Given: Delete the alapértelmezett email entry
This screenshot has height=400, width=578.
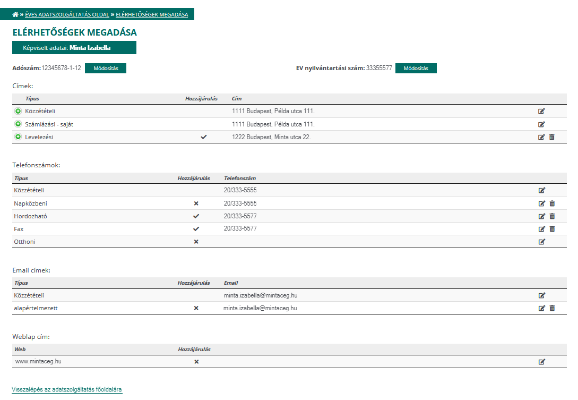Looking at the screenshot, I should tap(551, 308).
